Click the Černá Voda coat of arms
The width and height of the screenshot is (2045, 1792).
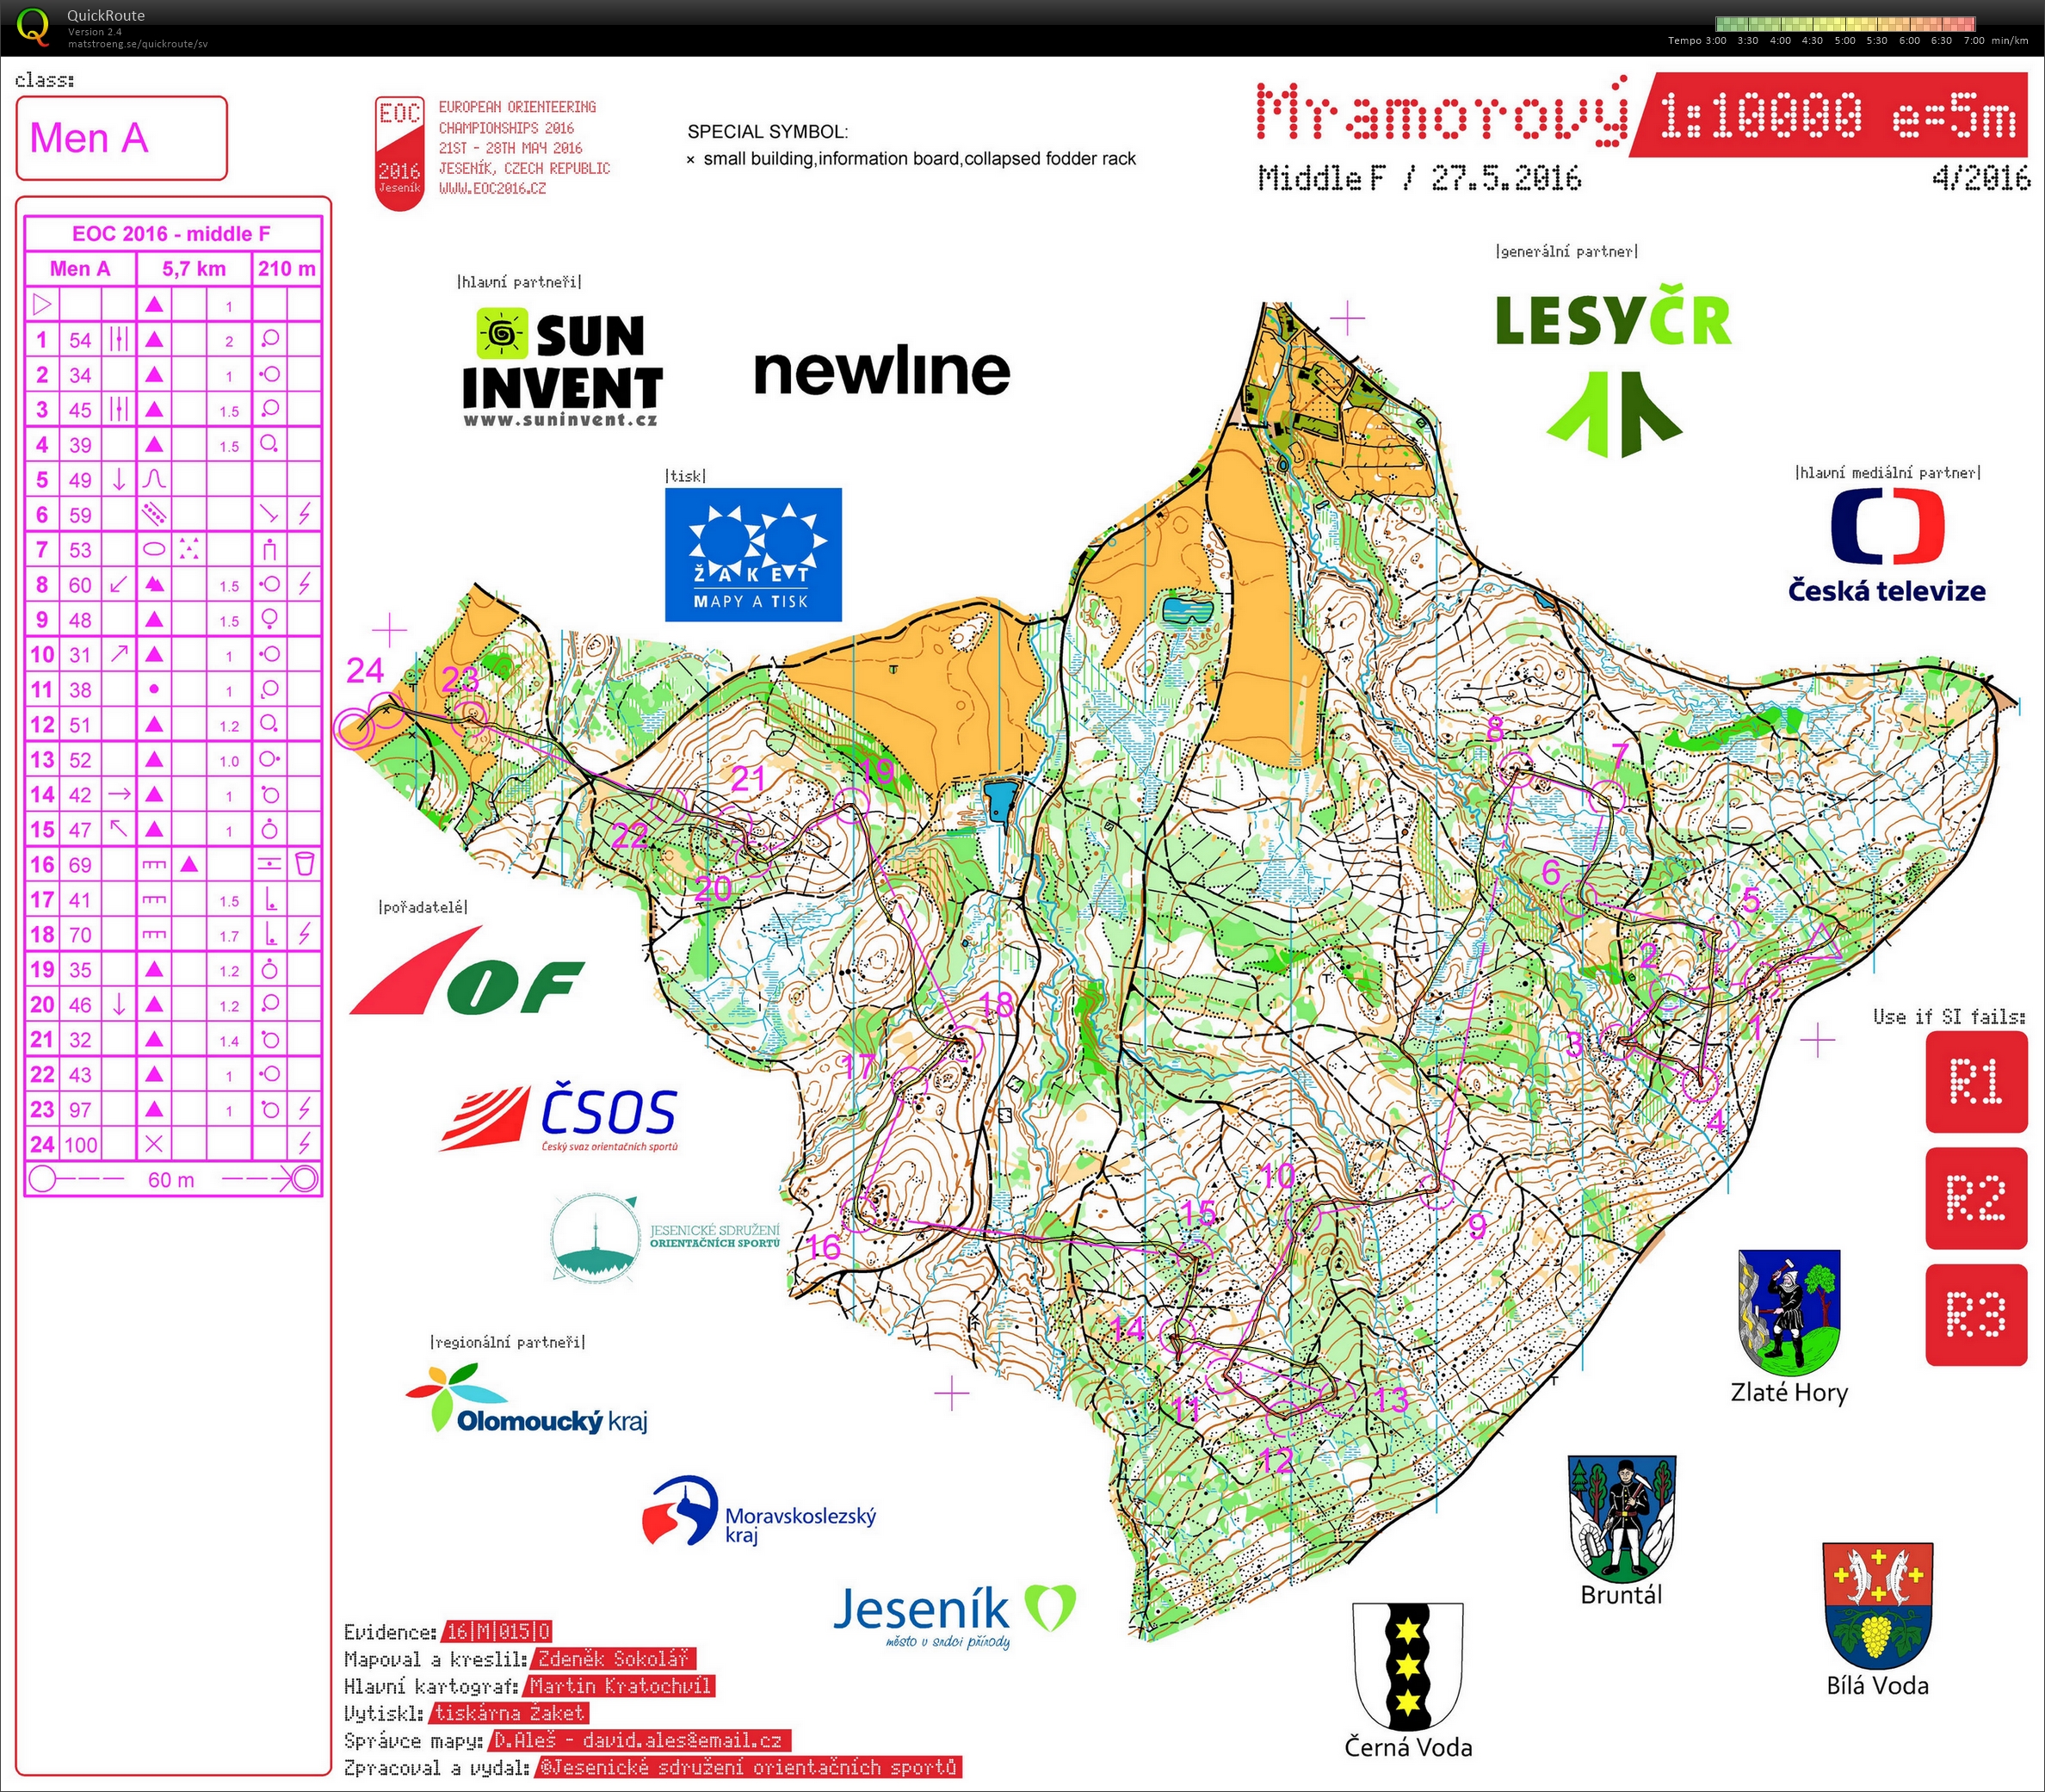(1408, 1666)
